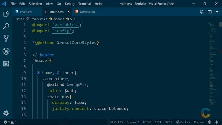Click the vertical scrollbar thumb
The width and height of the screenshot is (222, 125).
(220, 24)
